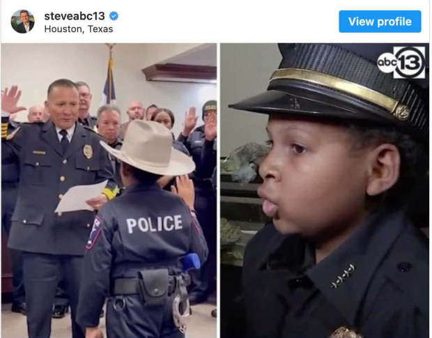Click the steveabc13 profile avatar
This screenshot has width=432, height=338.
(22, 21)
